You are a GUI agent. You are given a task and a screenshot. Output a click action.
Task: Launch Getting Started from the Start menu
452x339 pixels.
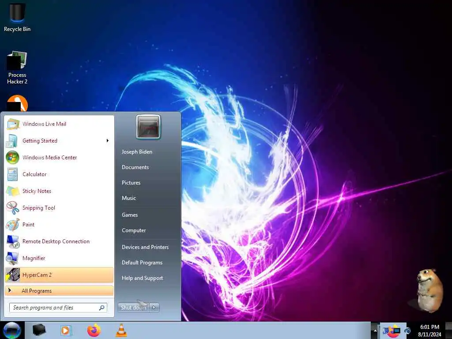(x=59, y=141)
